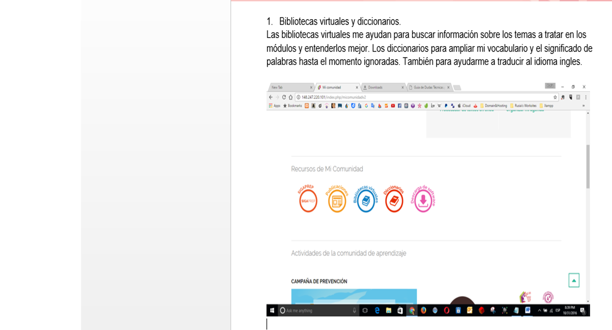The height and width of the screenshot is (330, 612).
Task: Open the Rusia's Worksites bookmark folder
Action: pos(523,105)
